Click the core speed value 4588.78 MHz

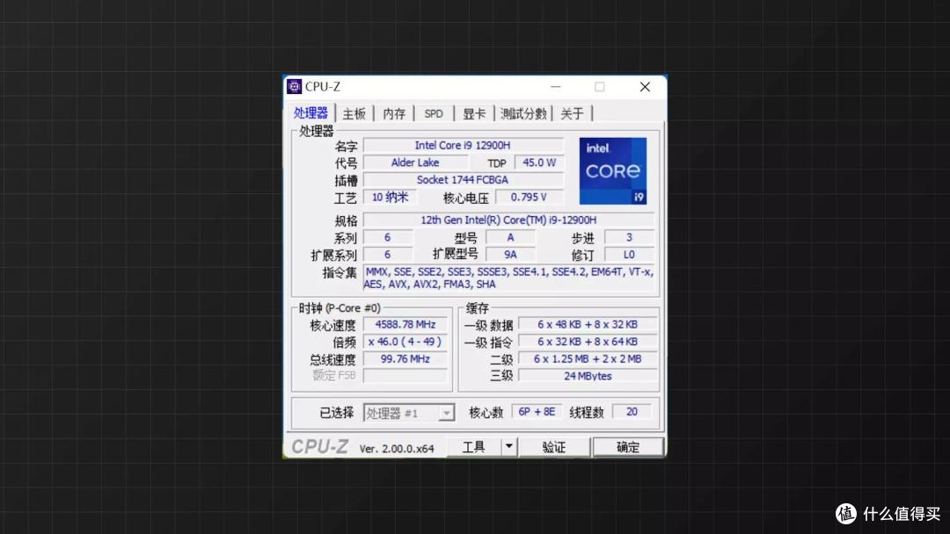406,325
